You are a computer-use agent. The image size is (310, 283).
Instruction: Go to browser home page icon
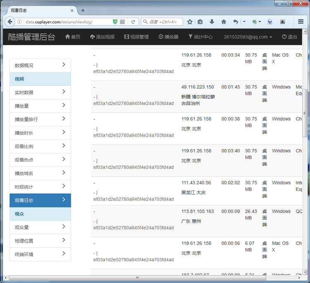coord(224,22)
